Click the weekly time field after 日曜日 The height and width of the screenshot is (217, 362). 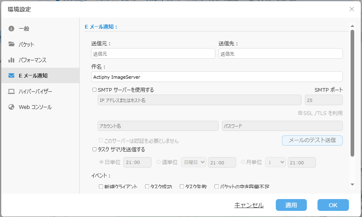(x=222, y=162)
